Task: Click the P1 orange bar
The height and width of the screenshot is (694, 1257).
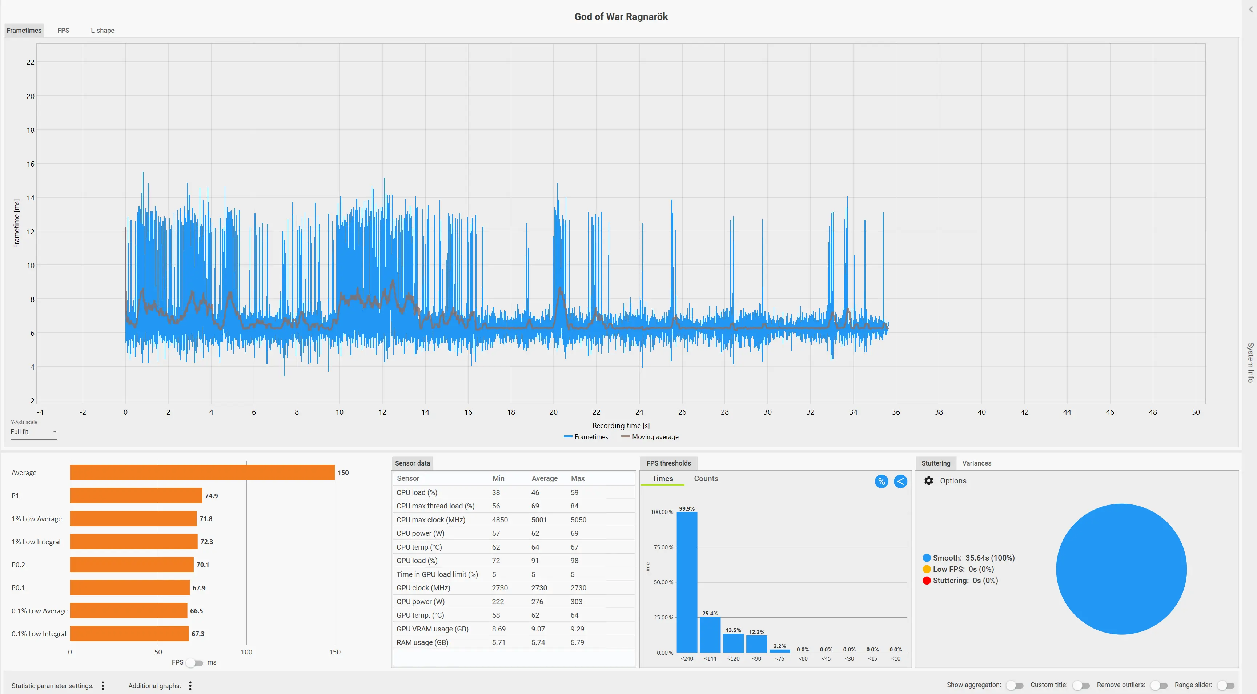Action: pyautogui.click(x=136, y=495)
